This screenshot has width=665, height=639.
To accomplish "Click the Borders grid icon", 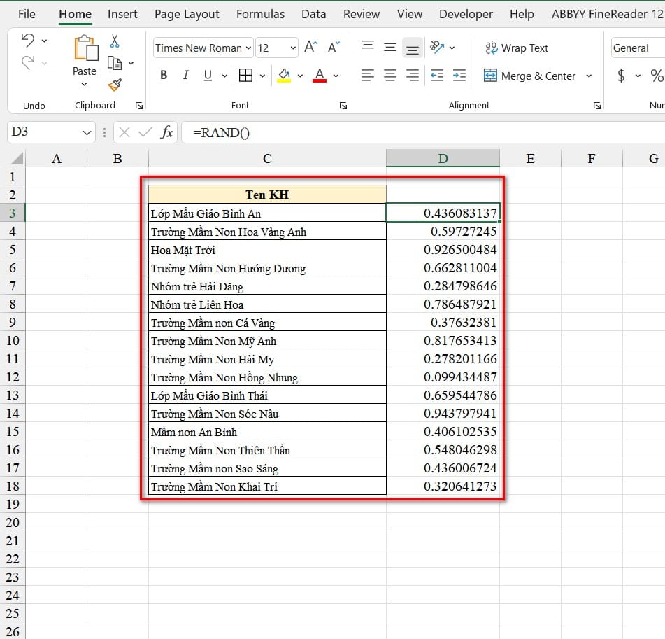I will tap(245, 76).
